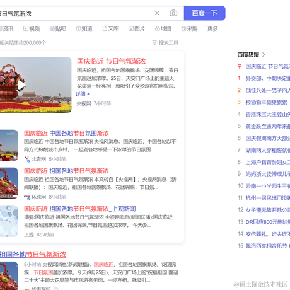Open hot search 15 佩洛西亮相音乐节
290x290 pixels.
(268, 246)
